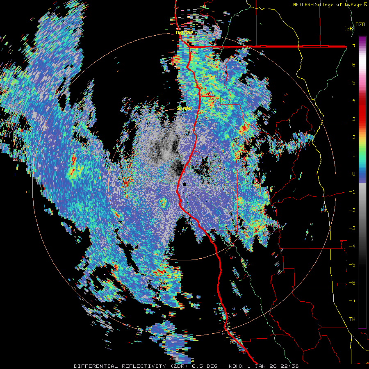
Task: Click the NEXLAB-College of DuPage credit text
Action: coord(330,5)
